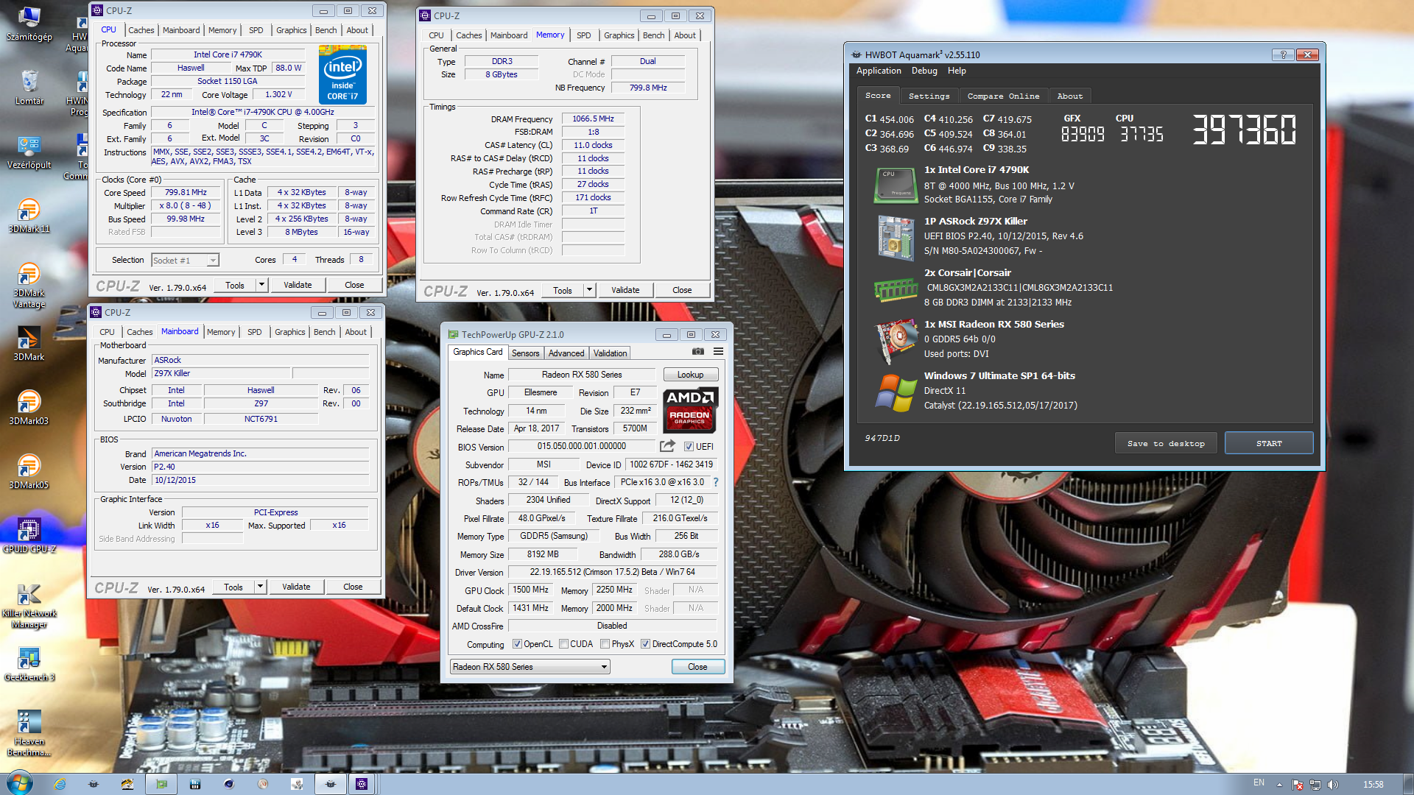Open the Vezérlőpult desktop icon
The image size is (1414, 795).
click(x=29, y=152)
